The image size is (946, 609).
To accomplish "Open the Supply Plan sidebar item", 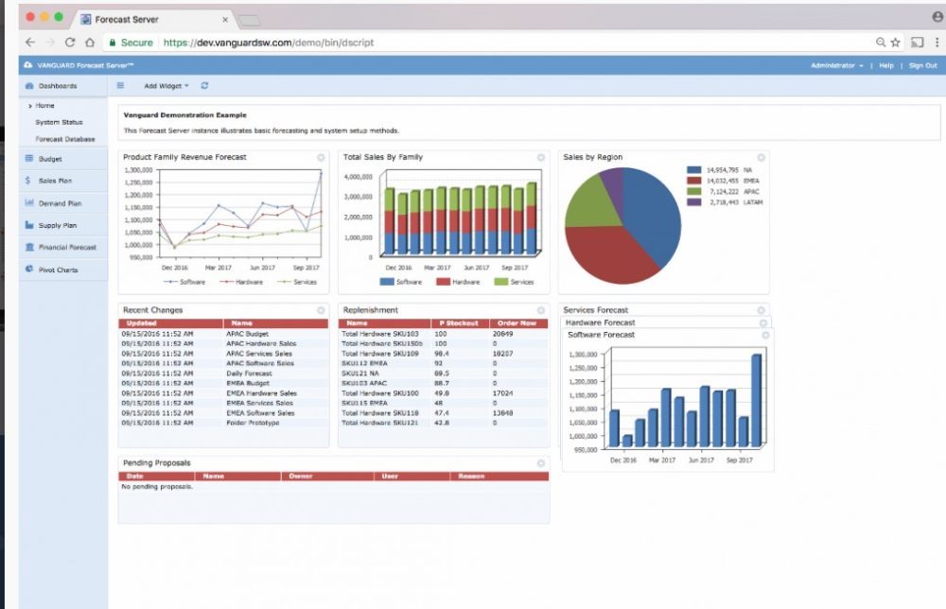I will click(62, 225).
